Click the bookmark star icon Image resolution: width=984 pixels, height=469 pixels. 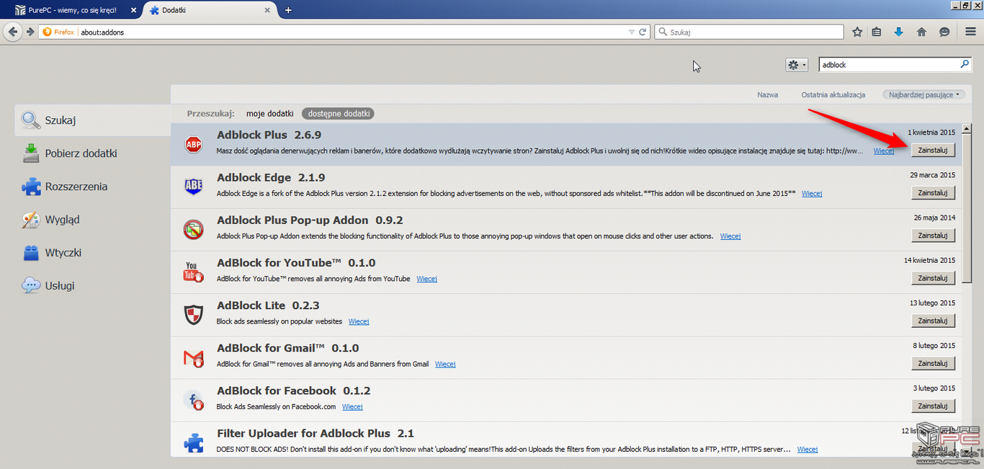pyautogui.click(x=857, y=32)
